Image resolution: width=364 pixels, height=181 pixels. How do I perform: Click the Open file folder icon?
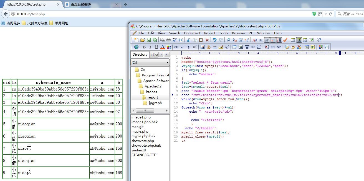coord(142,40)
